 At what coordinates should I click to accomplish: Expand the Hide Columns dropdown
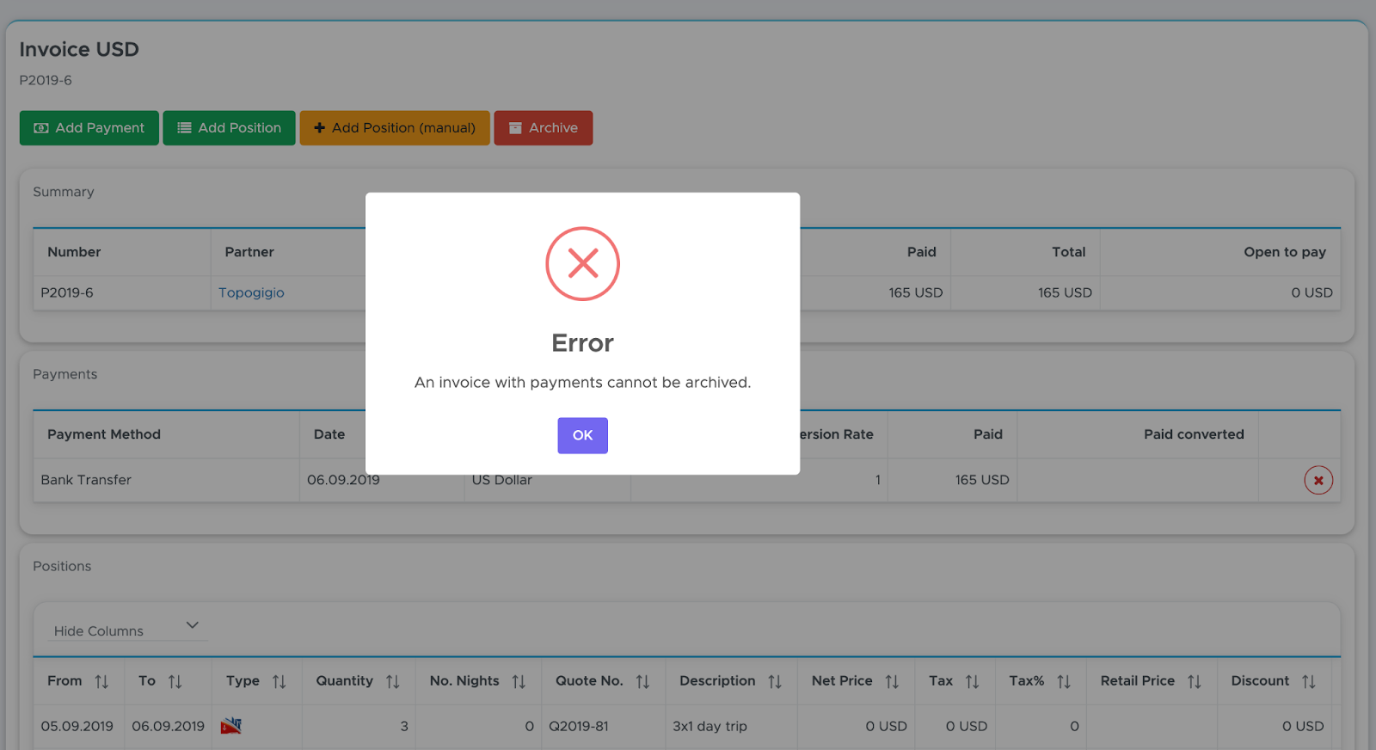[127, 630]
